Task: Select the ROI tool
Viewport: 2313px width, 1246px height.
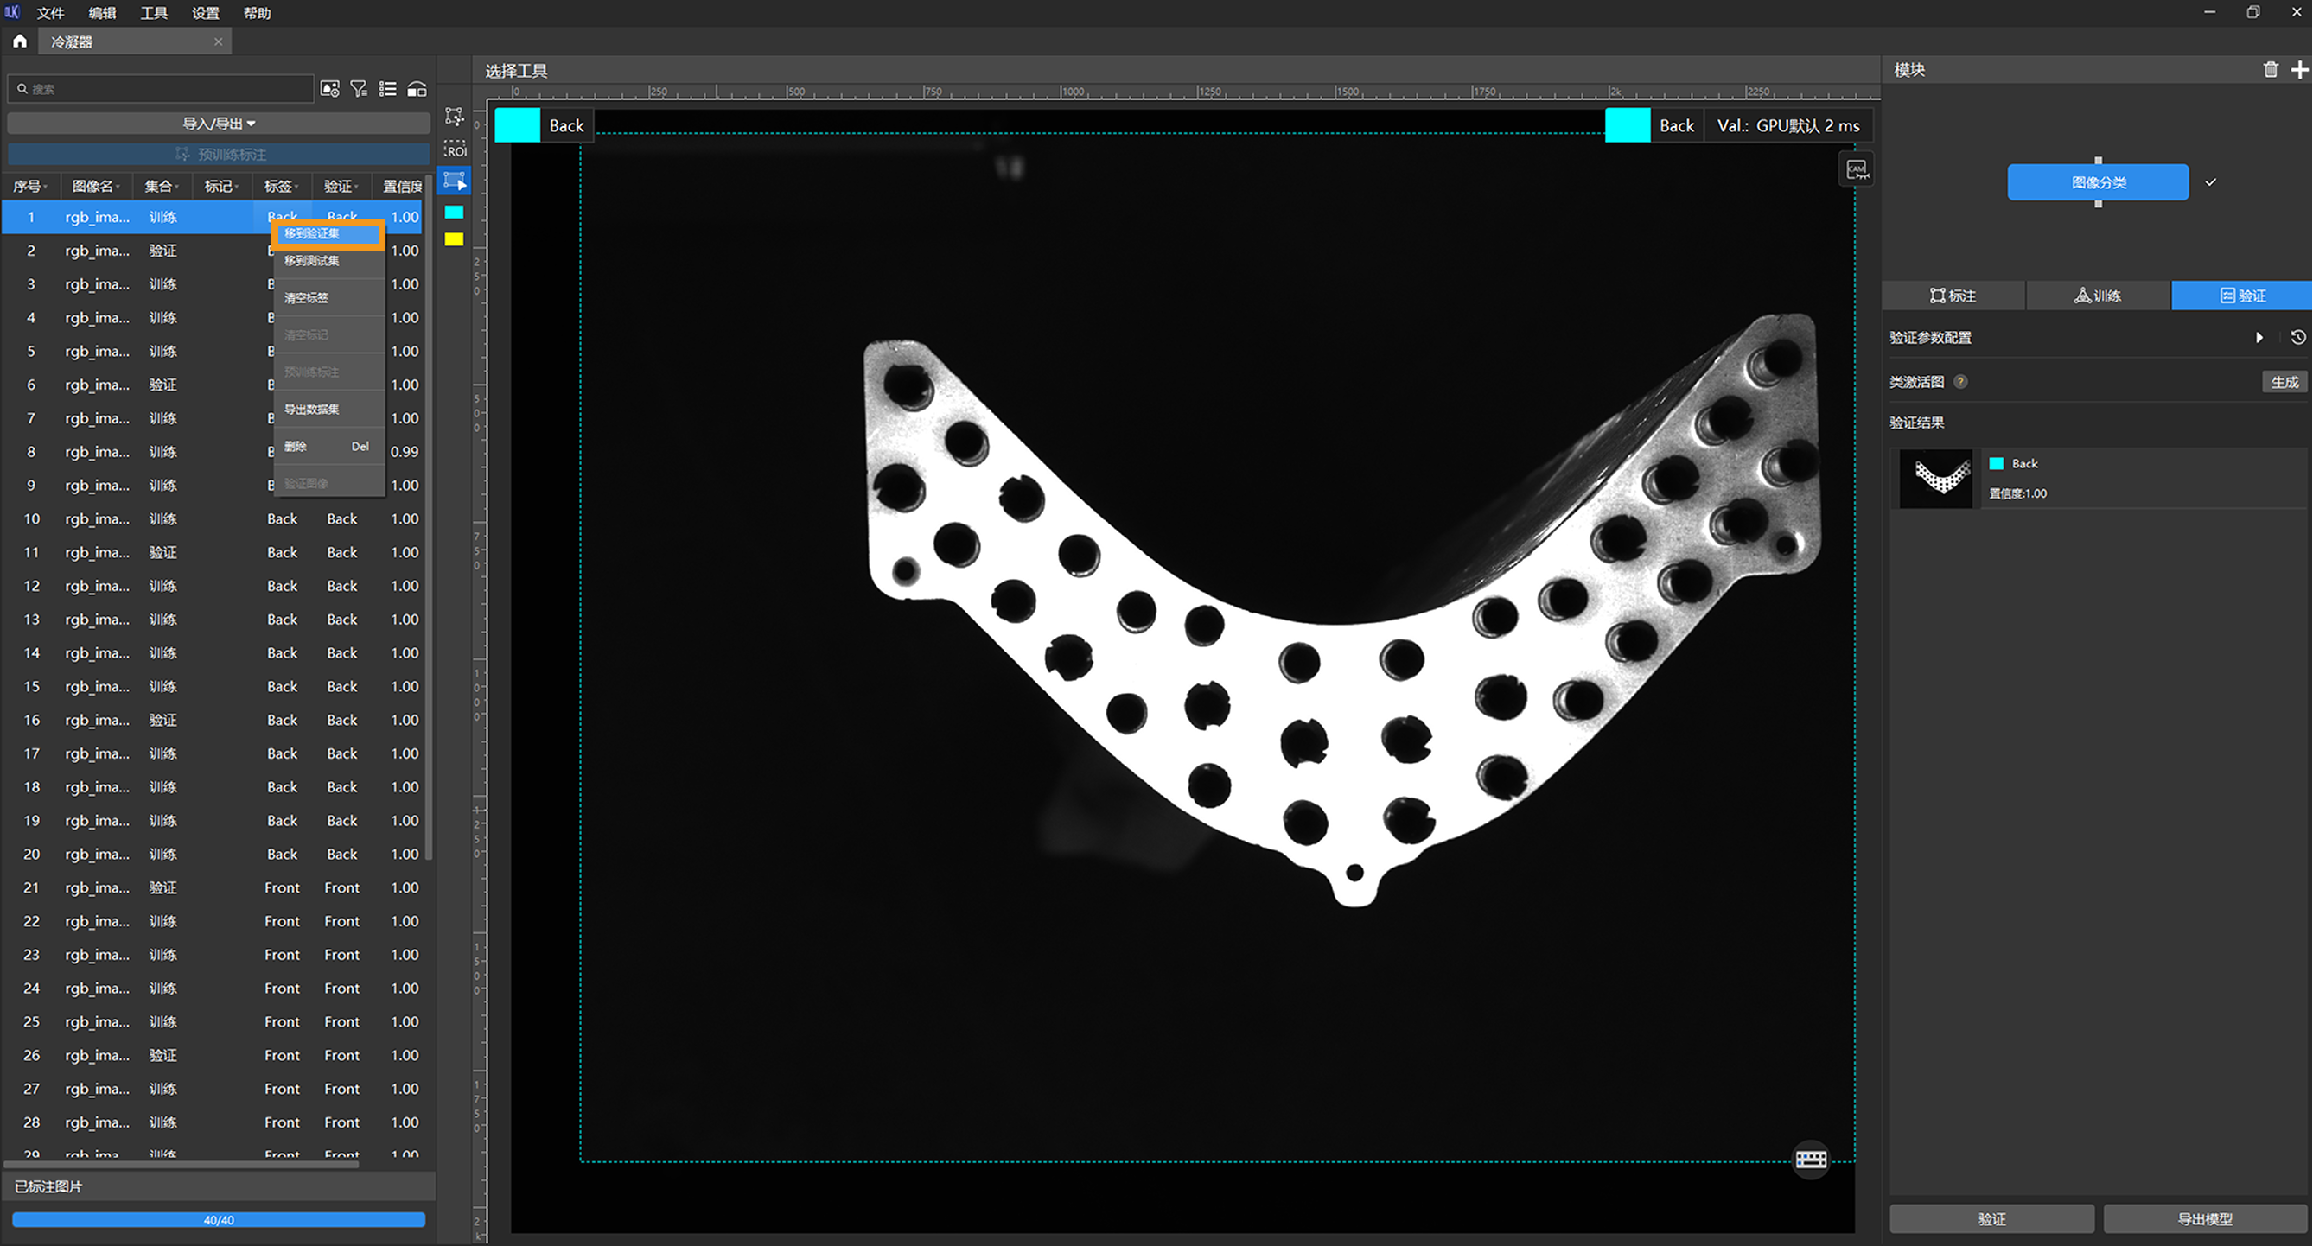Action: (x=456, y=149)
